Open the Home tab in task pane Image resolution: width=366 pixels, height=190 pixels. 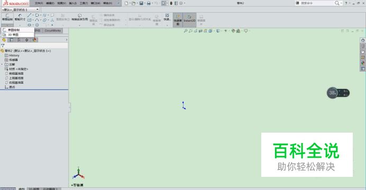click(x=363, y=41)
